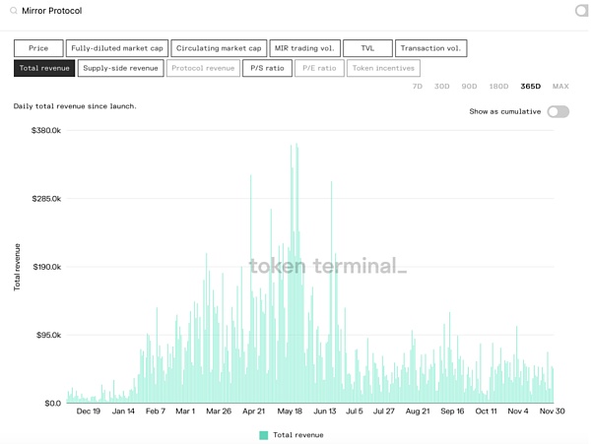Click the Total revenue legend label

(298, 435)
